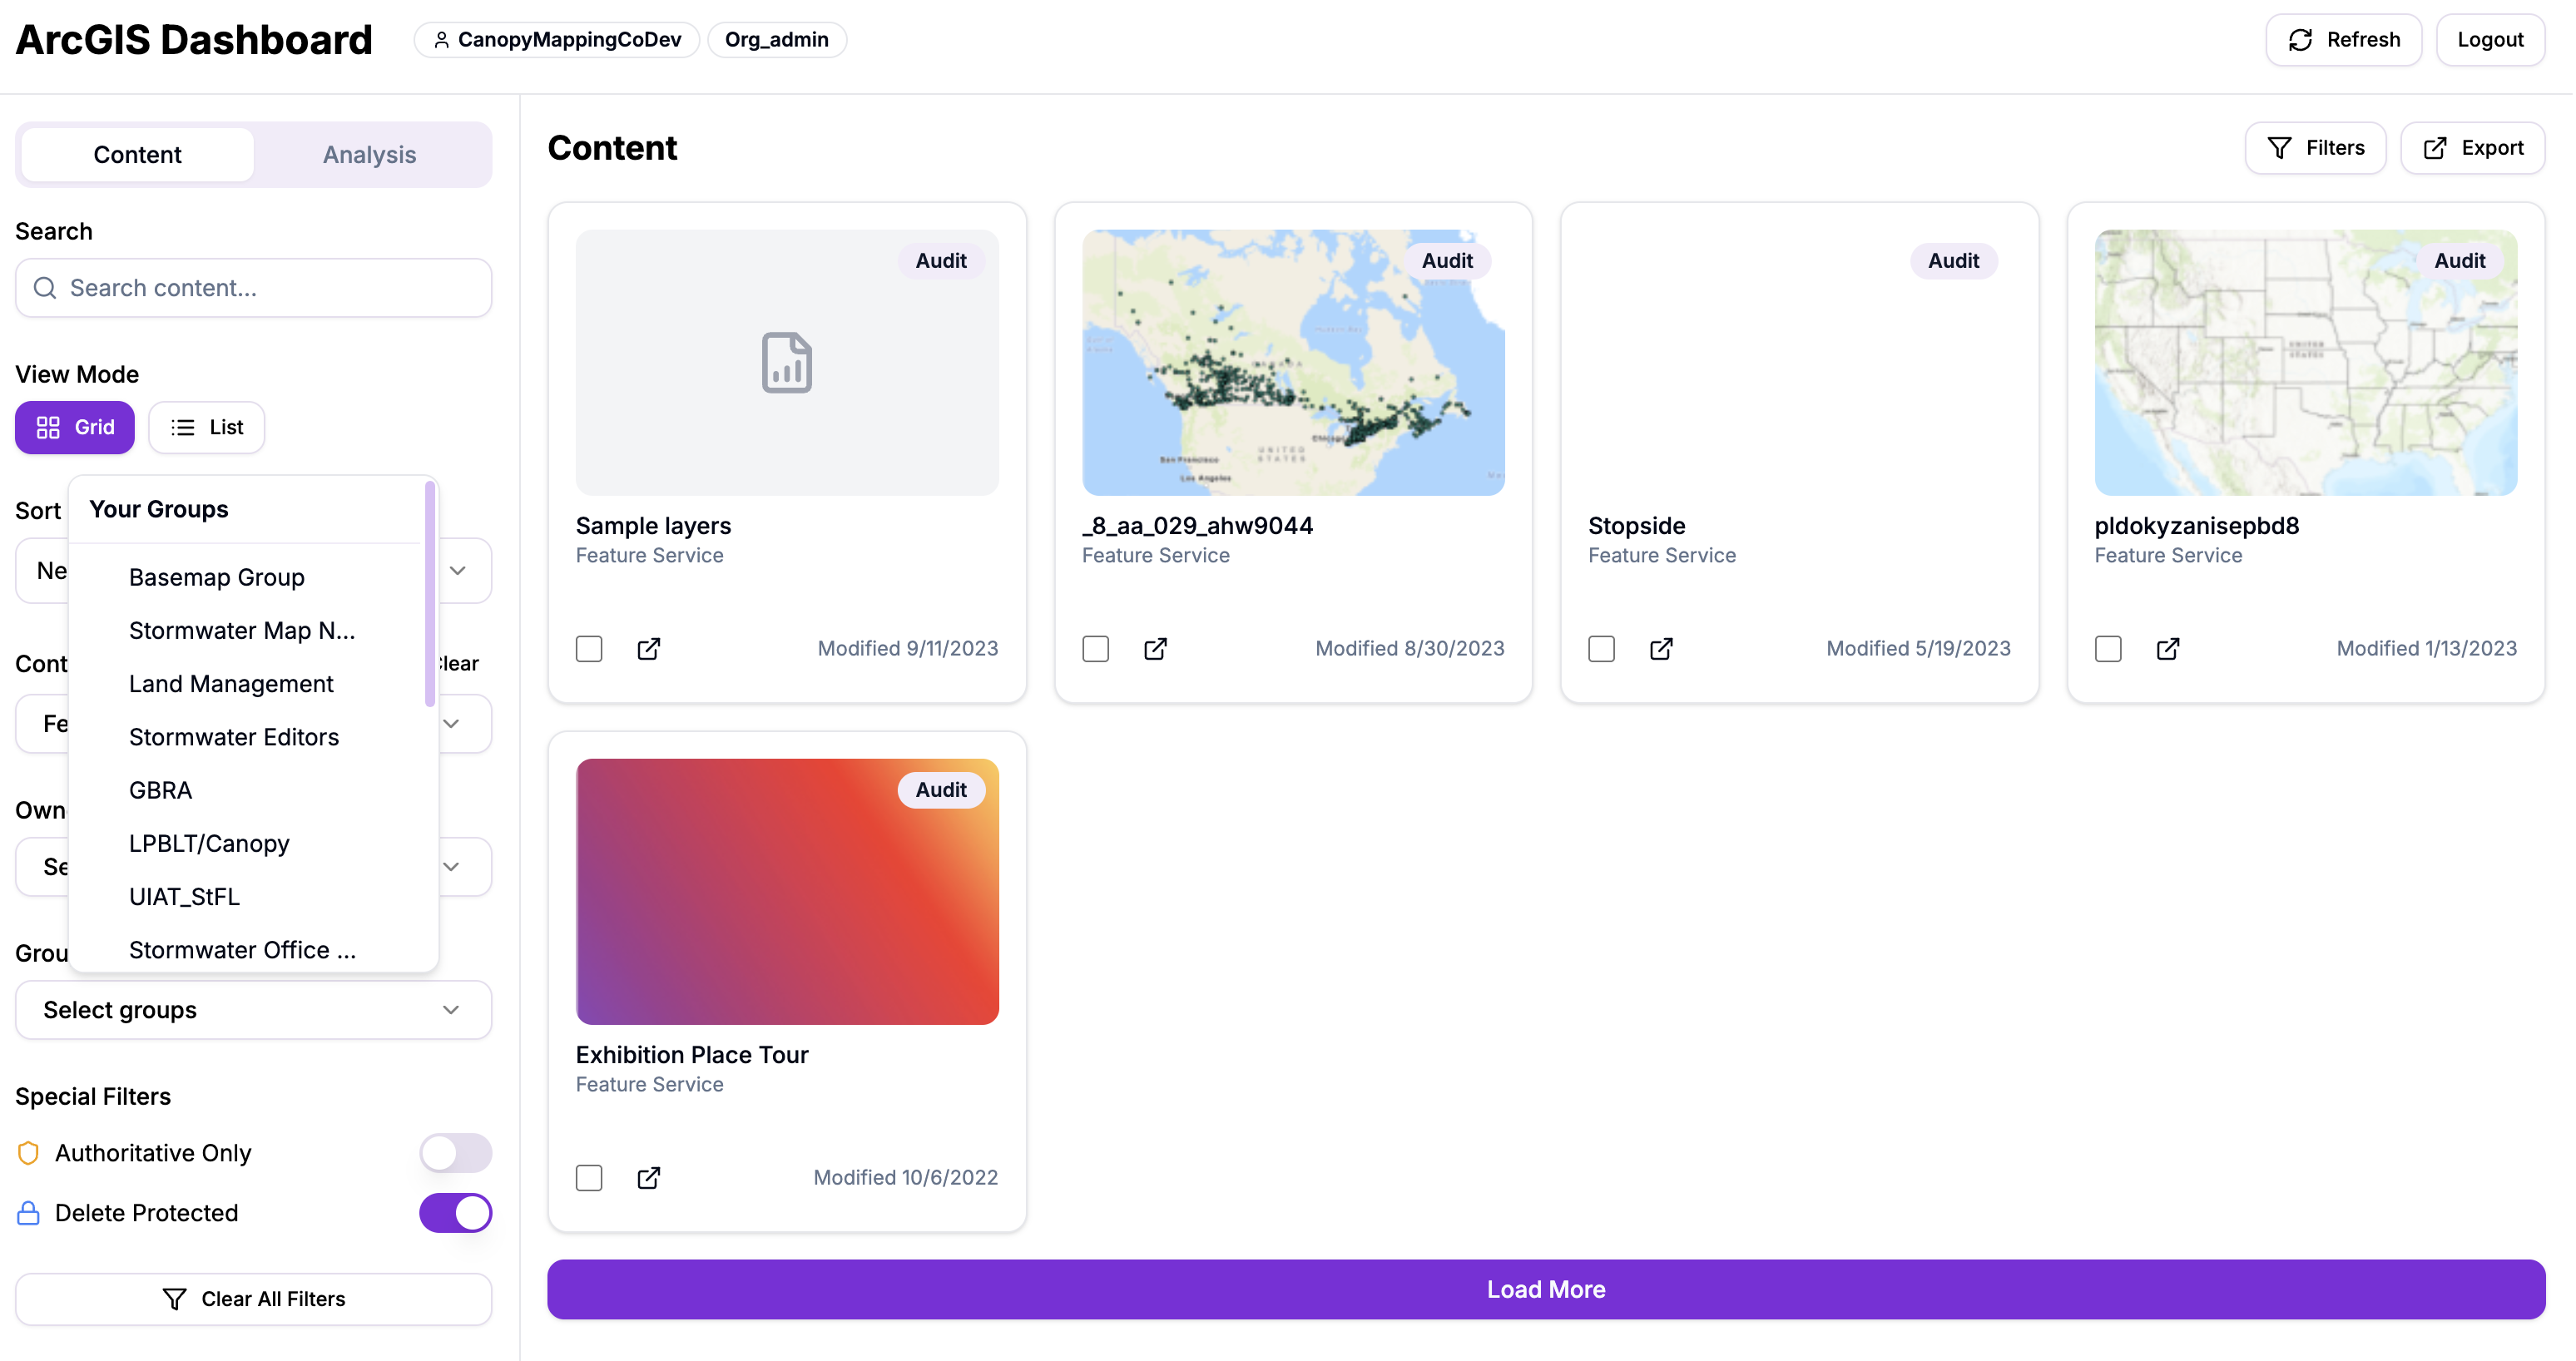The width and height of the screenshot is (2576, 1361).
Task: Select the Exhibition Place Tour checkbox
Action: coord(589,1178)
